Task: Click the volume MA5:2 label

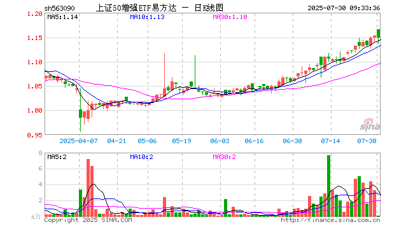Action: pos(57,157)
